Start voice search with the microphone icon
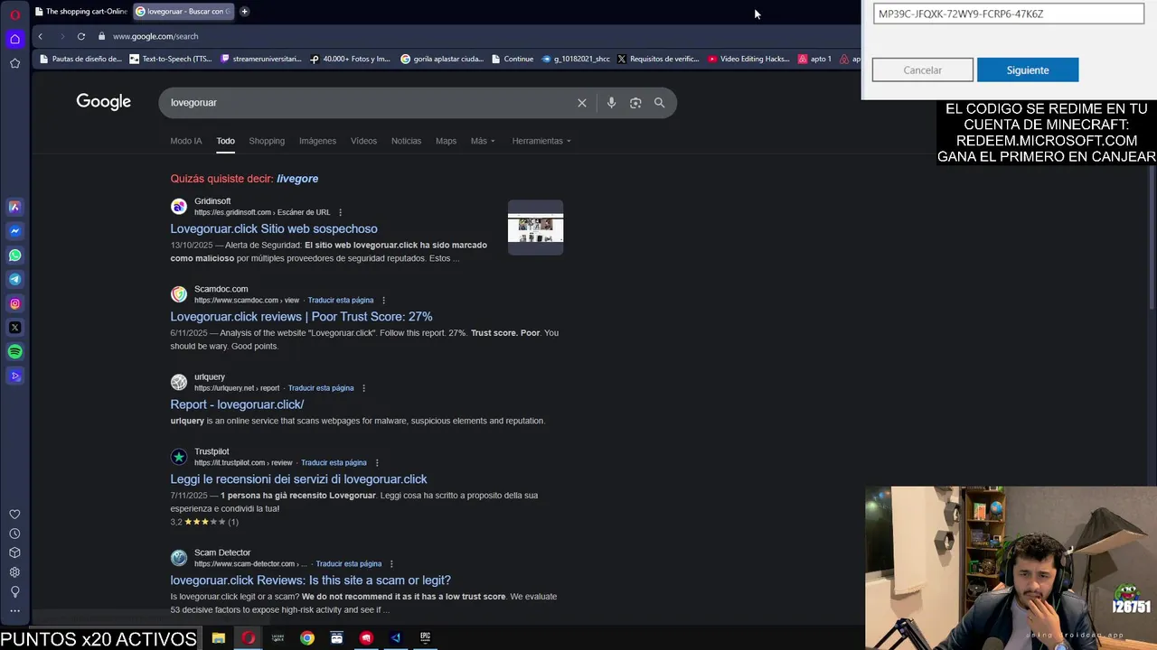The width and height of the screenshot is (1157, 650). 611,103
